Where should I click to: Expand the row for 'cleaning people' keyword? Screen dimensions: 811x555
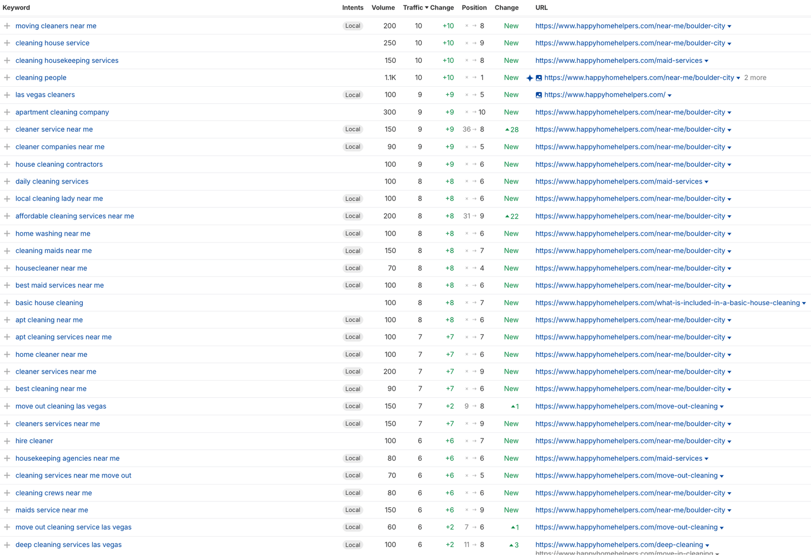point(7,78)
